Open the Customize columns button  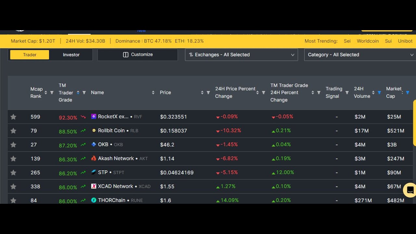[138, 55]
